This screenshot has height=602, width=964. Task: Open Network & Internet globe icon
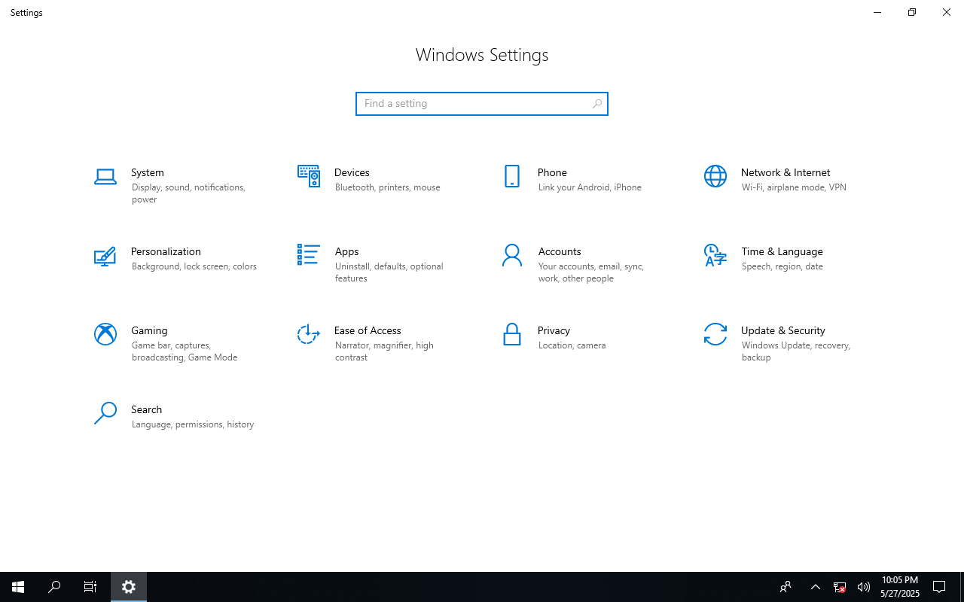point(715,176)
